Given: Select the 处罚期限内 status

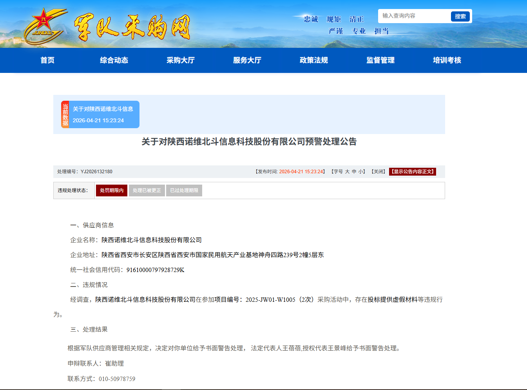Looking at the screenshot, I should click(112, 190).
